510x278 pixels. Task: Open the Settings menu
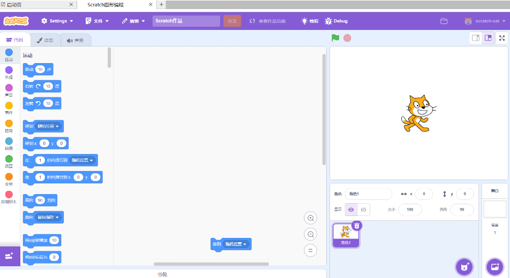tap(57, 21)
